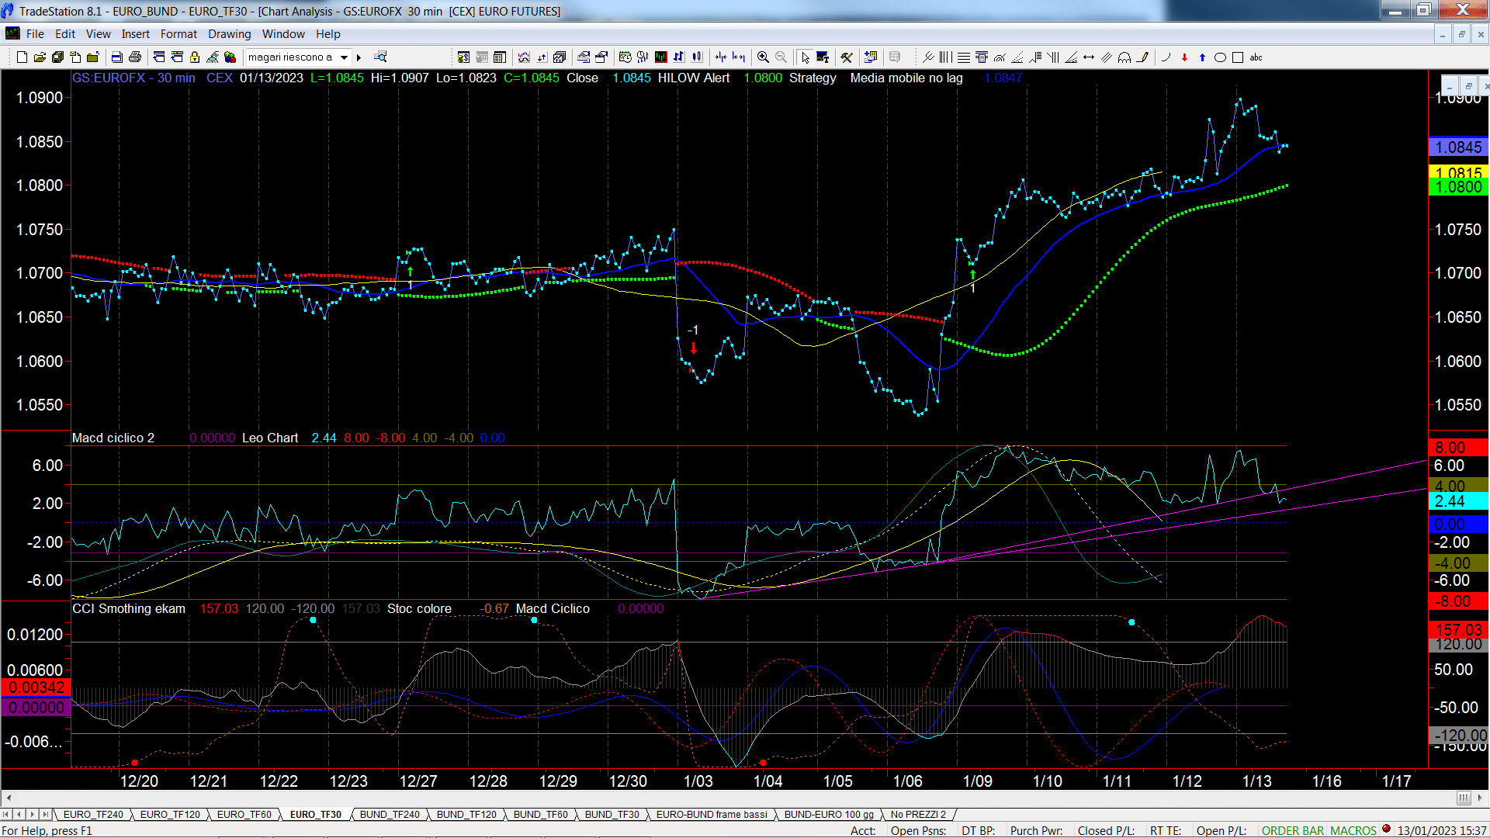Select the Fibonacci calculator drawing tool
This screenshot has width=1490, height=838.
click(x=981, y=57)
